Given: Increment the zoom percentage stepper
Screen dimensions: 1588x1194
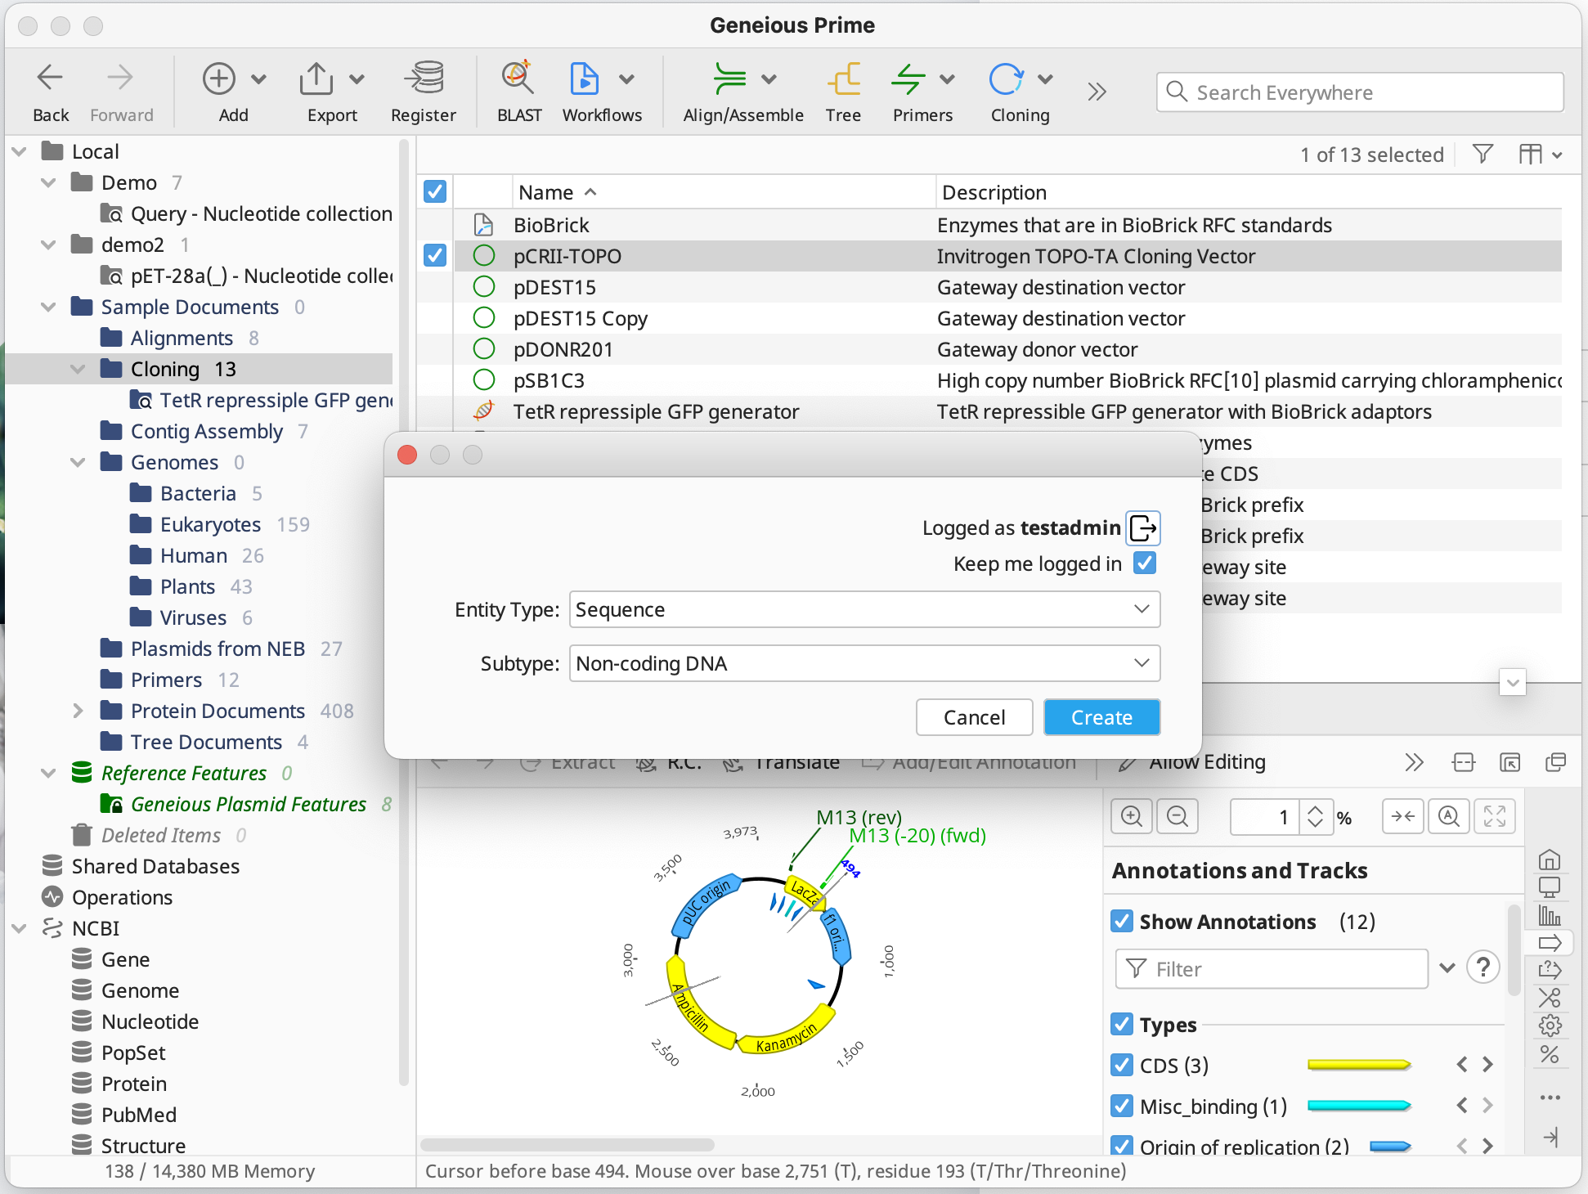Looking at the screenshot, I should coord(1314,810).
